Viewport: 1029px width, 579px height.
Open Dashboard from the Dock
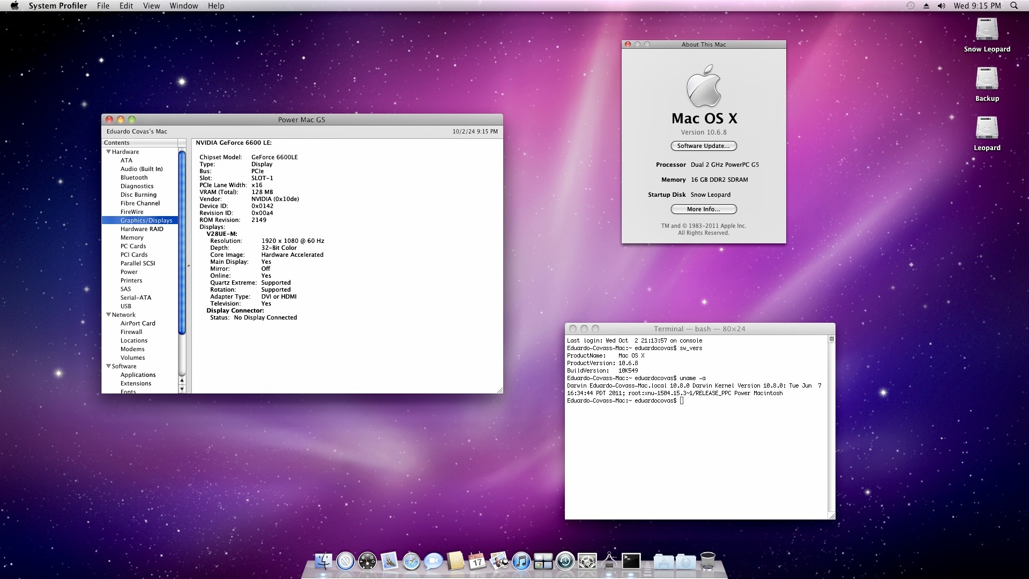[x=368, y=561]
